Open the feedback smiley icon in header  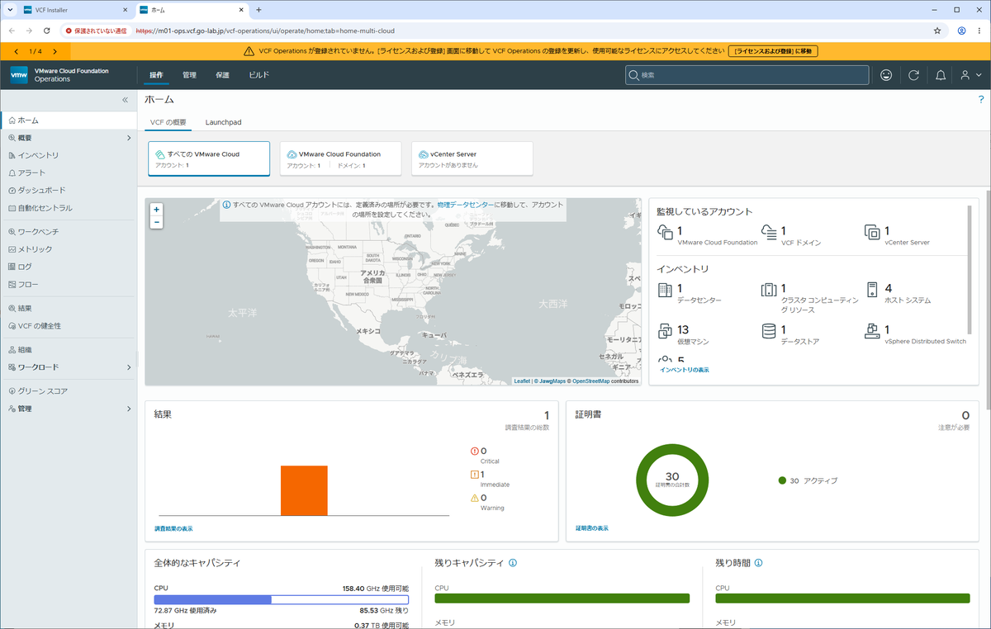[886, 75]
